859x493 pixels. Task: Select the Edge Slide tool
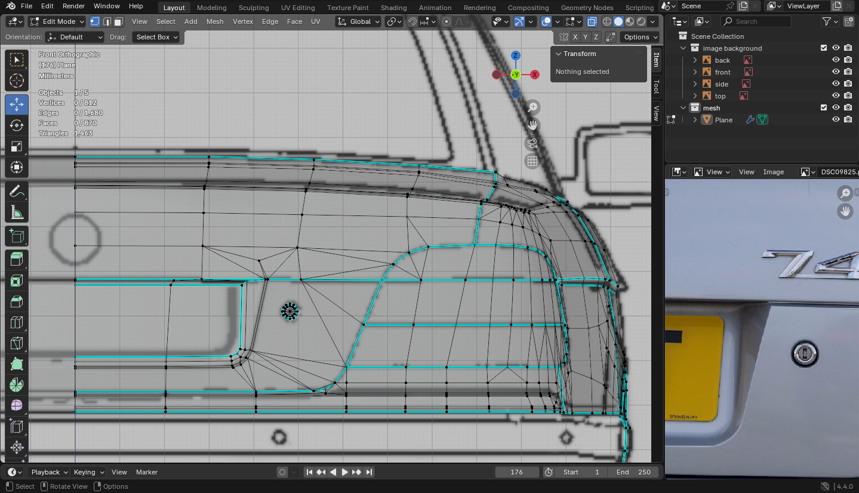click(17, 427)
